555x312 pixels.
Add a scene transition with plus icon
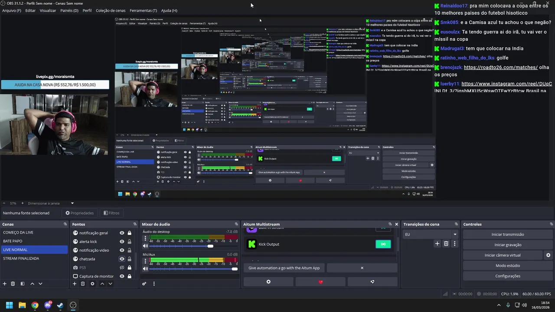pos(437,244)
